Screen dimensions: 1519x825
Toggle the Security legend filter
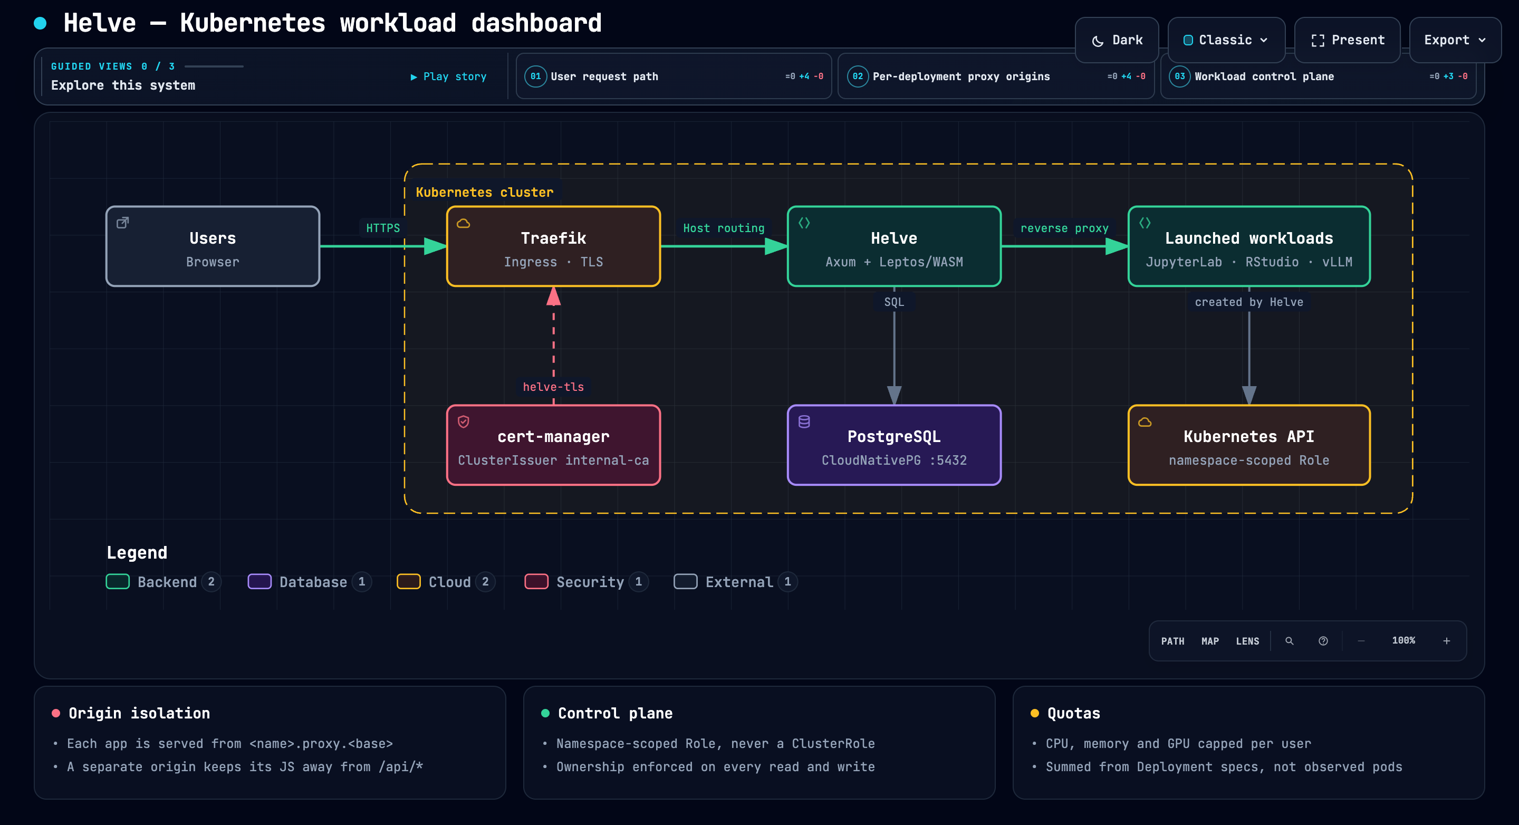click(x=588, y=582)
